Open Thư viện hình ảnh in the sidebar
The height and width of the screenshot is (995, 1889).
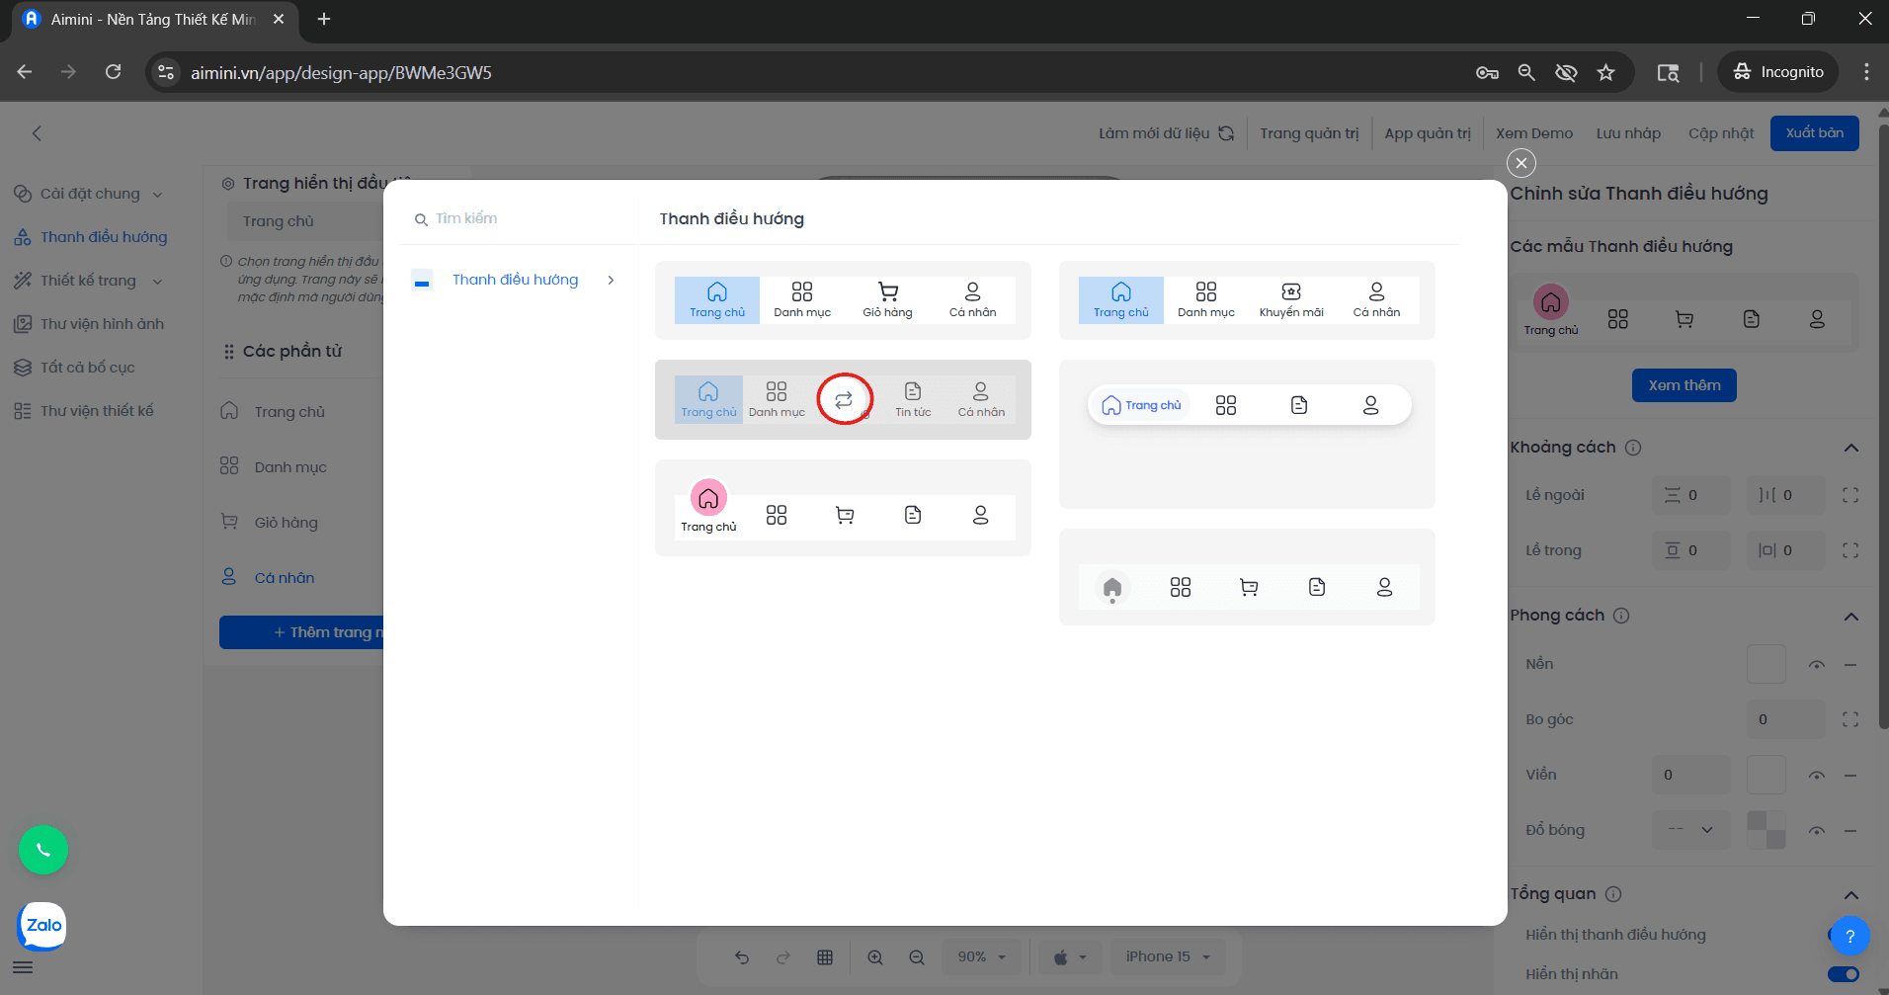(102, 324)
